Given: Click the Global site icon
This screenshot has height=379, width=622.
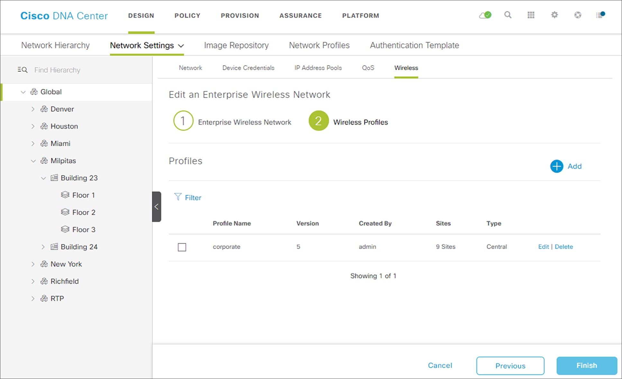Looking at the screenshot, I should [34, 92].
